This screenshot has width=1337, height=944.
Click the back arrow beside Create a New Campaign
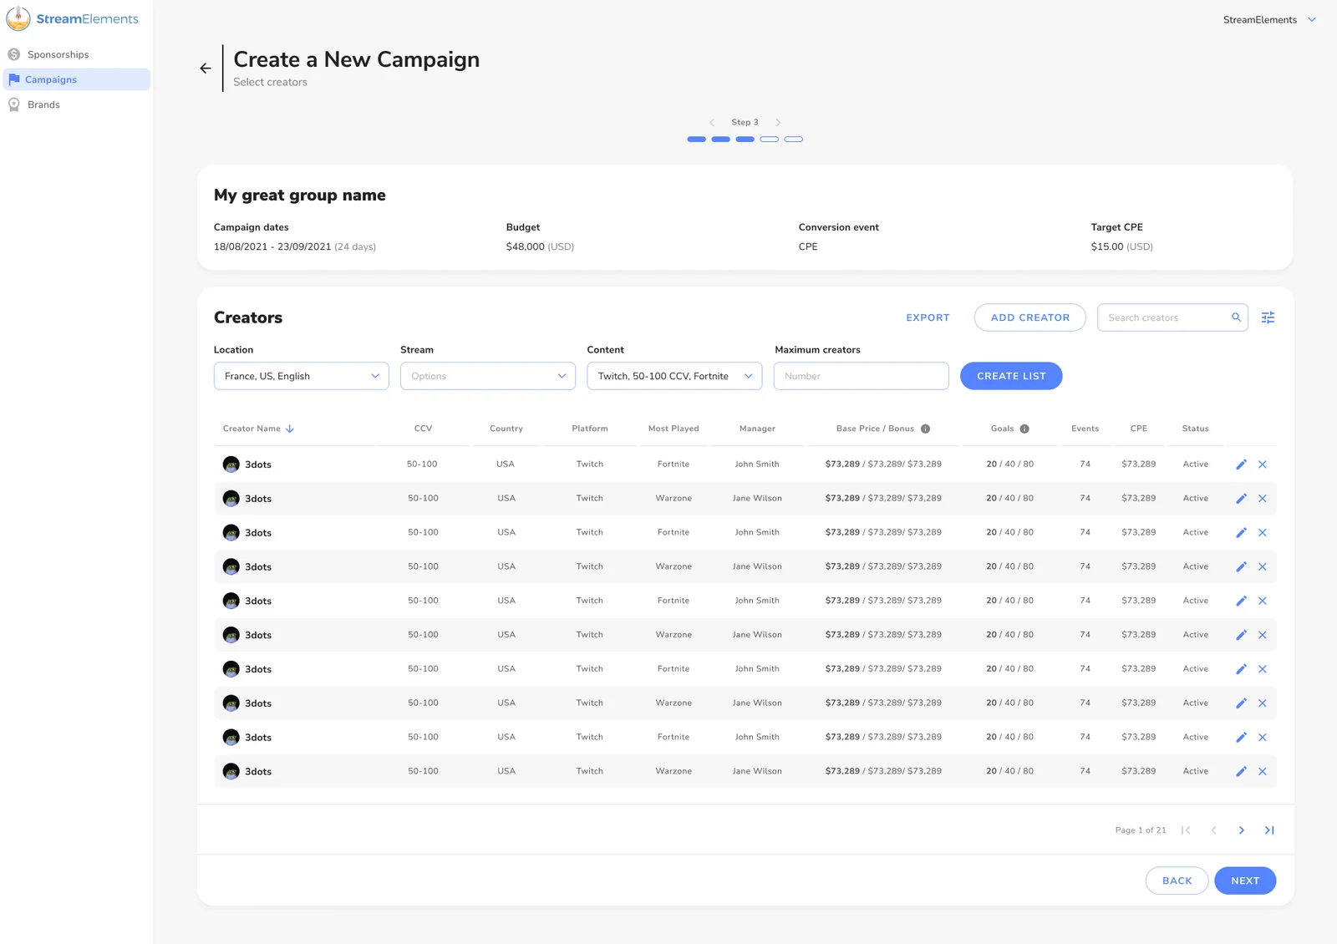(206, 69)
